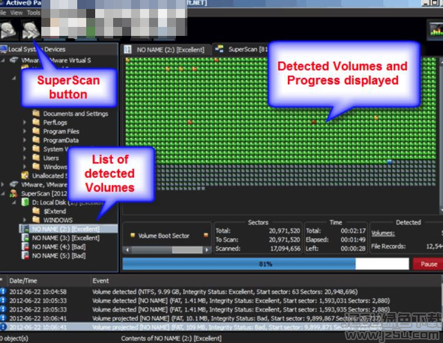Click the D: Local Disk volume icon

25,202
